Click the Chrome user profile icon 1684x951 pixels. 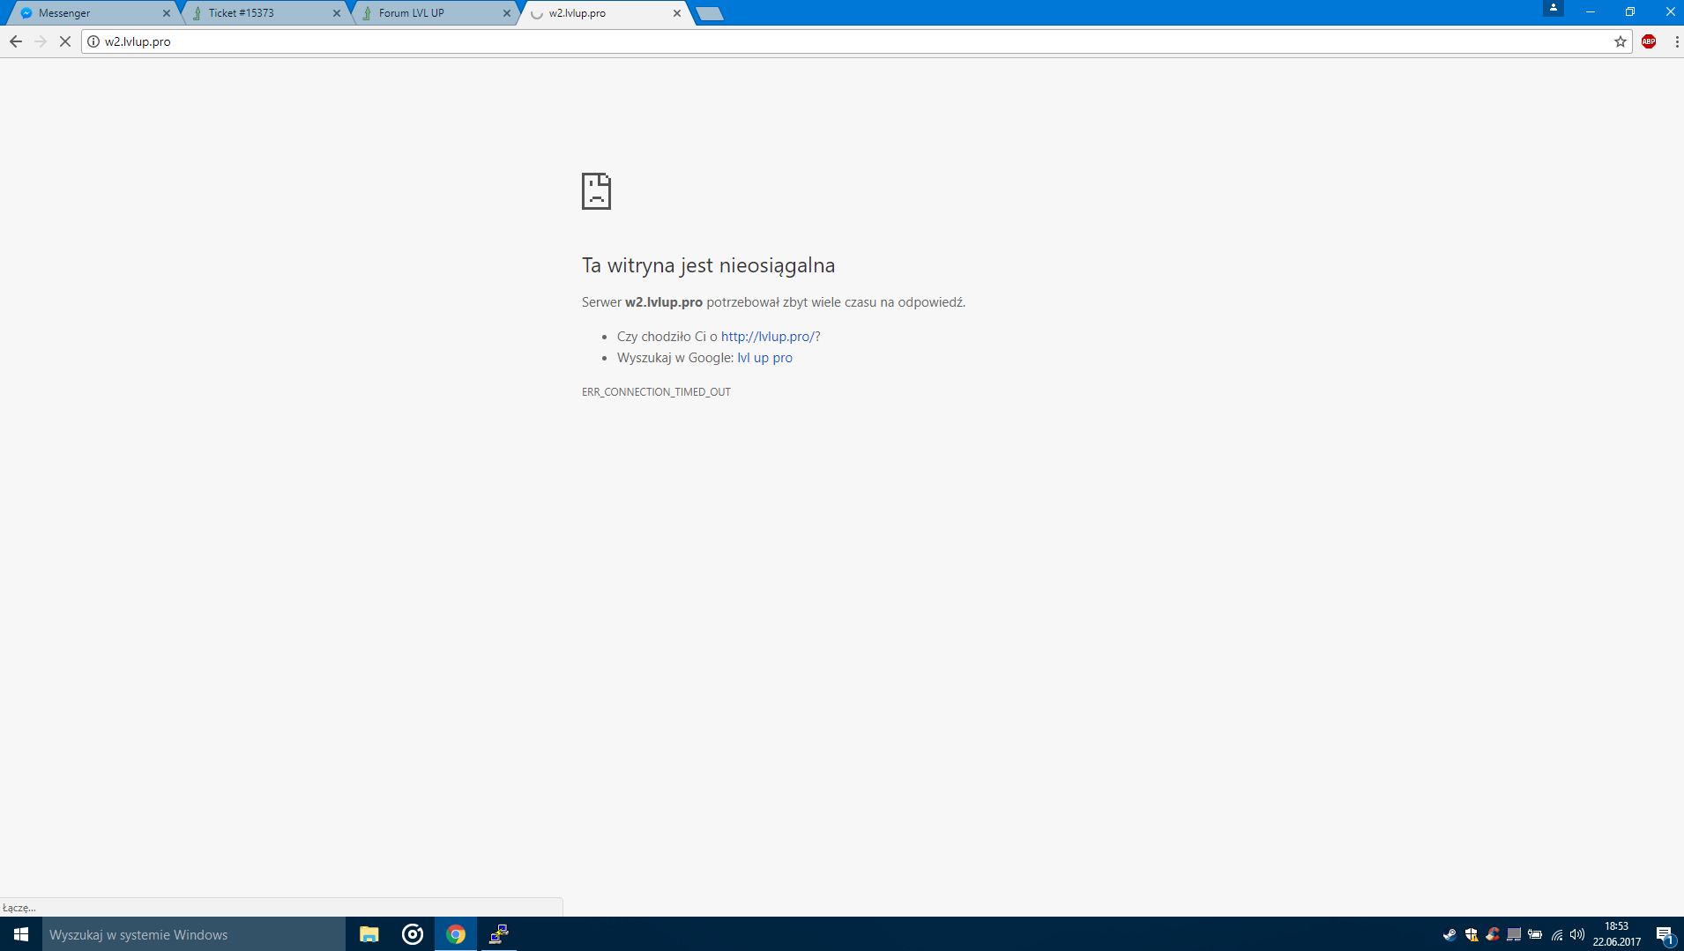(1553, 9)
